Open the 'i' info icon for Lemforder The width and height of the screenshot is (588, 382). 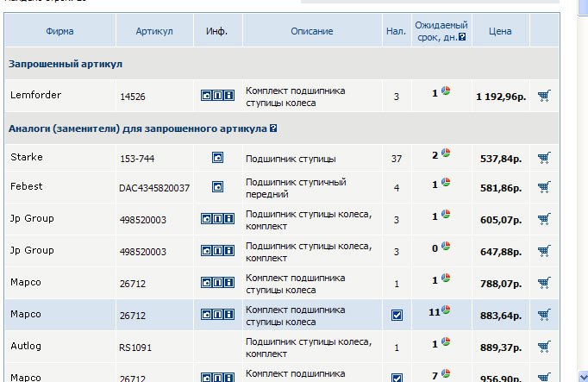pyautogui.click(x=229, y=95)
